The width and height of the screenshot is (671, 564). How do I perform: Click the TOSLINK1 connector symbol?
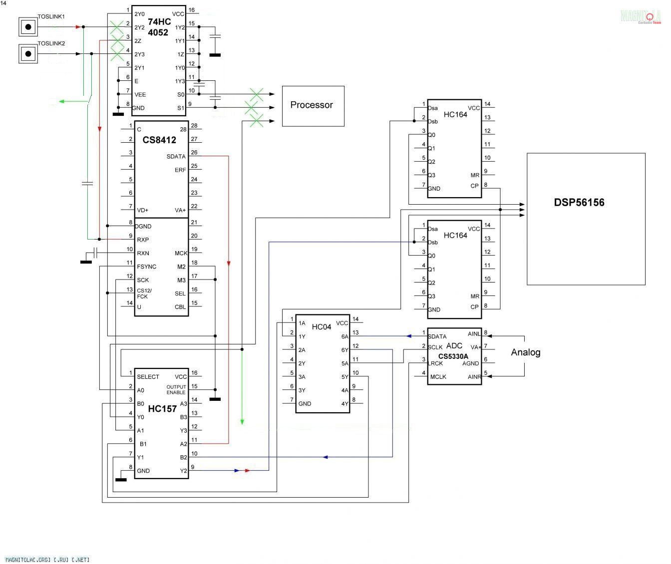[x=28, y=27]
